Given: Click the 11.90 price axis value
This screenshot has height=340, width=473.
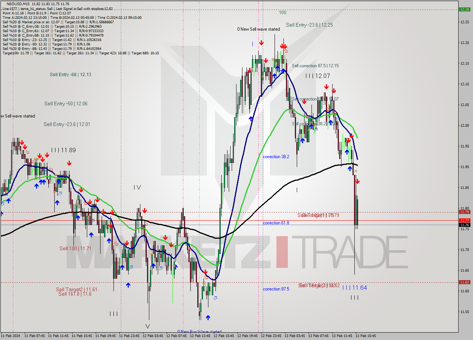Looking at the screenshot, I should pyautogui.click(x=465, y=167).
